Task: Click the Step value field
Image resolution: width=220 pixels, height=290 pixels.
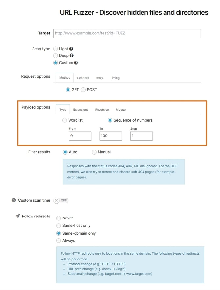Action: (141, 136)
